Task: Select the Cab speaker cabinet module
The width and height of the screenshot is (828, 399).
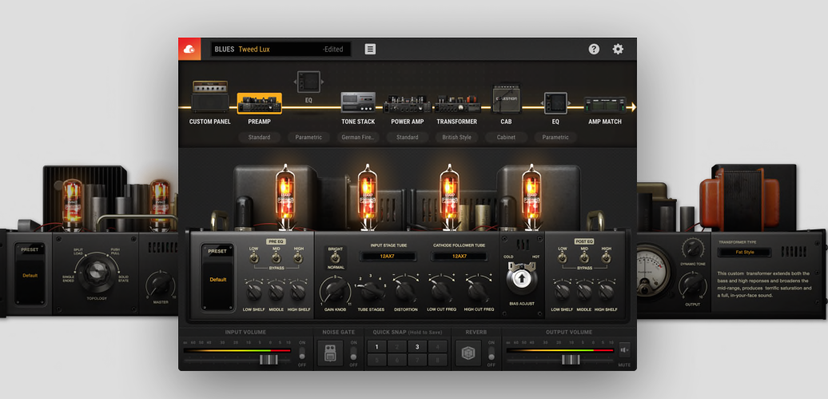Action: click(507, 98)
